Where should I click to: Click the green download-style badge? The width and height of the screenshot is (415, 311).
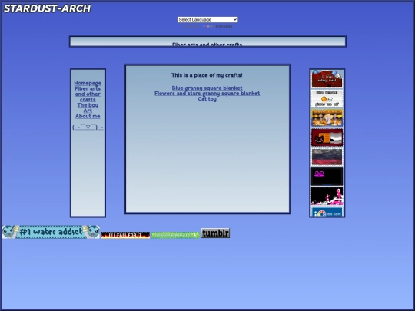[x=175, y=235]
